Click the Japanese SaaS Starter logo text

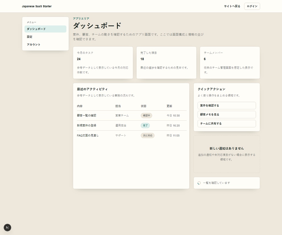[x=37, y=6]
